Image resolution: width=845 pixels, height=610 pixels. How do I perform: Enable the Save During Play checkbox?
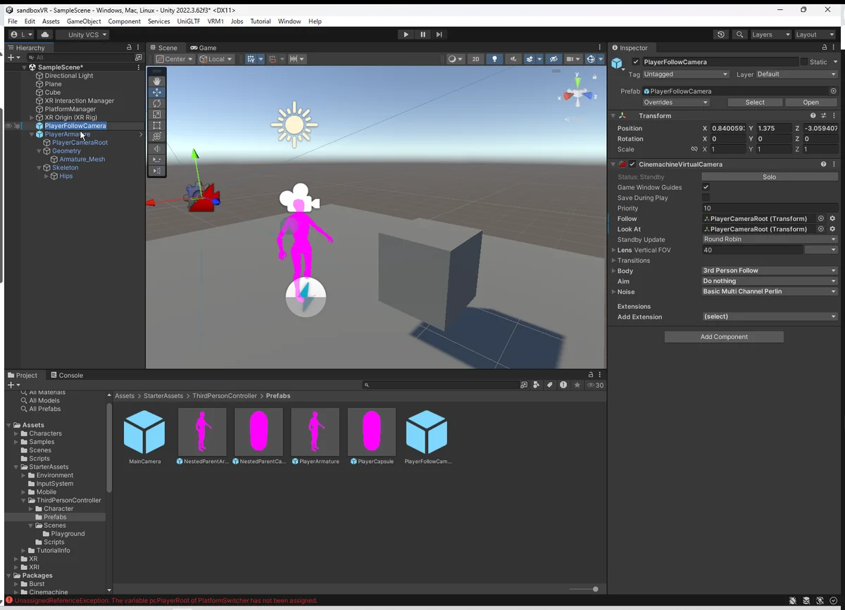[x=706, y=198]
